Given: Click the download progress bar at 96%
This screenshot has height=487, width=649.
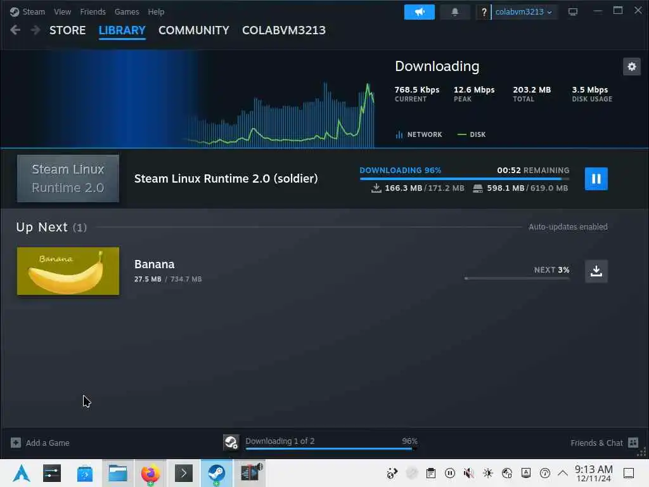Looking at the screenshot, I should click(465, 178).
